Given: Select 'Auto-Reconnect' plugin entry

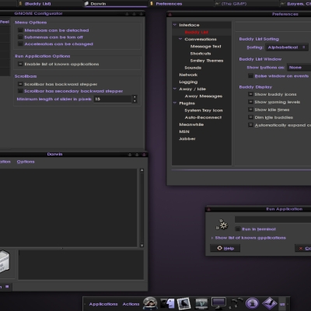Looking at the screenshot, I should tap(203, 117).
